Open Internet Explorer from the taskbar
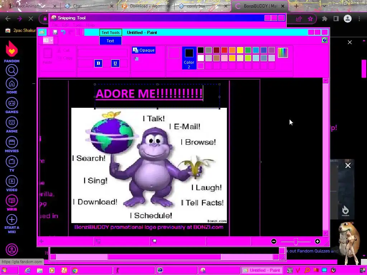 pos(28,270)
